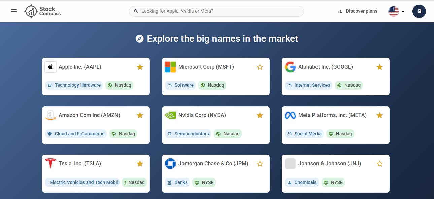The image size is (434, 199).
Task: Star Jpmorgan Chase & Co as favorite
Action: 260,164
